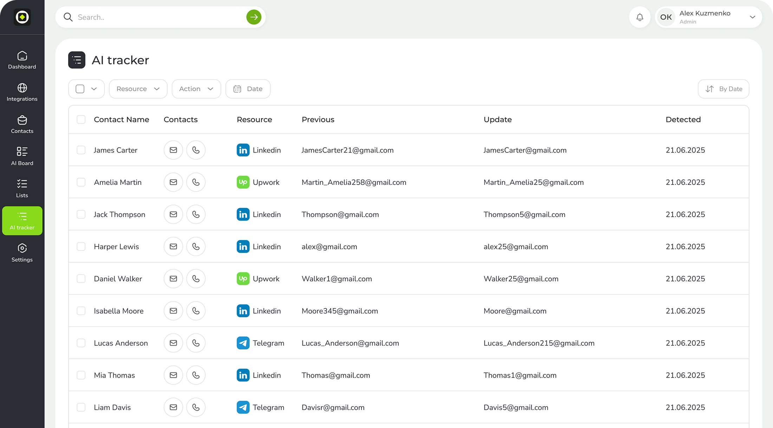Click the notification bell icon
The height and width of the screenshot is (428, 773).
coord(639,17)
